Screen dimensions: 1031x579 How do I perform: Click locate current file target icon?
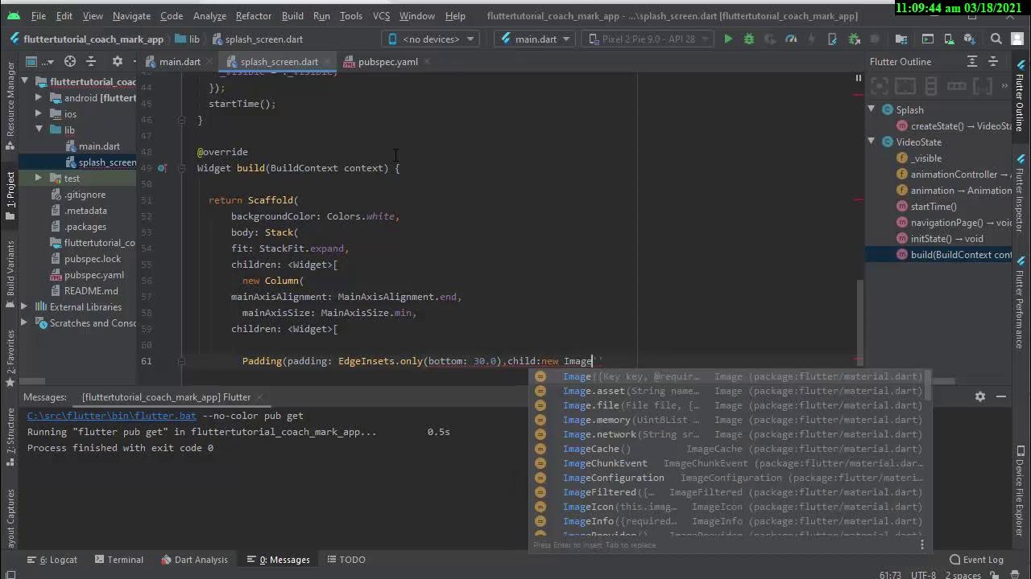coord(70,61)
